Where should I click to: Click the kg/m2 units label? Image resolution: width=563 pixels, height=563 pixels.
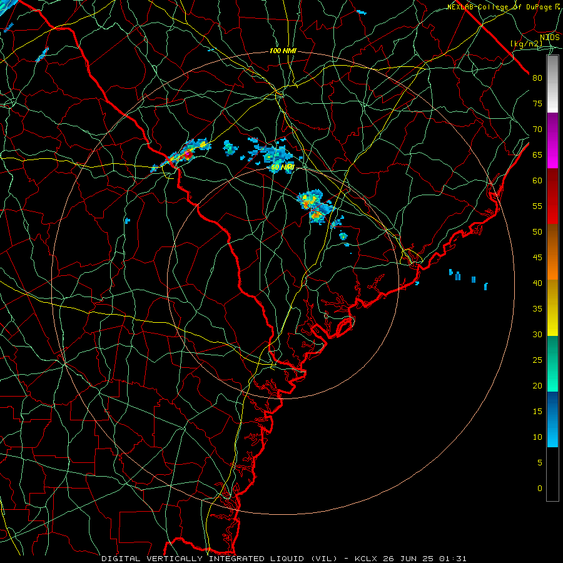[x=526, y=44]
